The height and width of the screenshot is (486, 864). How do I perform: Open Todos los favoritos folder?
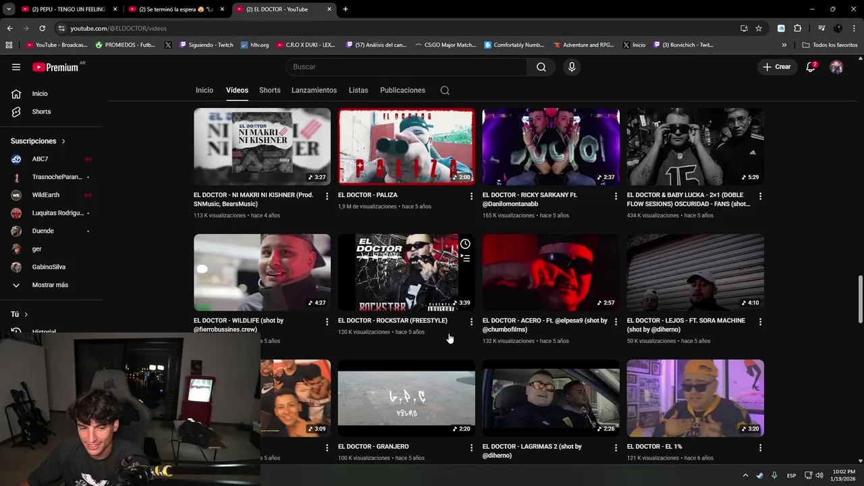point(830,45)
